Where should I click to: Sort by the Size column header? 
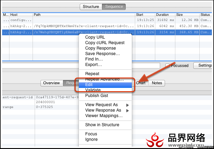coord(187,15)
